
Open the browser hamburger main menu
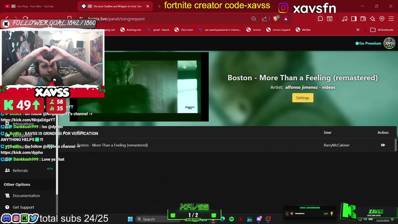pyautogui.click(x=391, y=19)
